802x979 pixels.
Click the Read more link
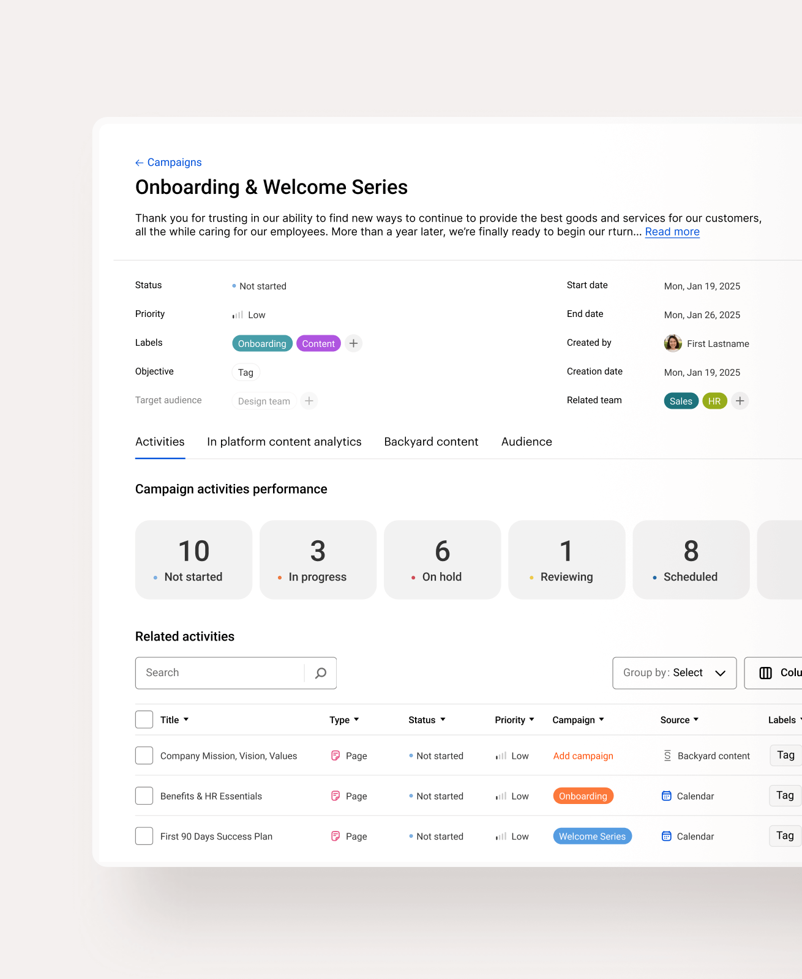672,232
